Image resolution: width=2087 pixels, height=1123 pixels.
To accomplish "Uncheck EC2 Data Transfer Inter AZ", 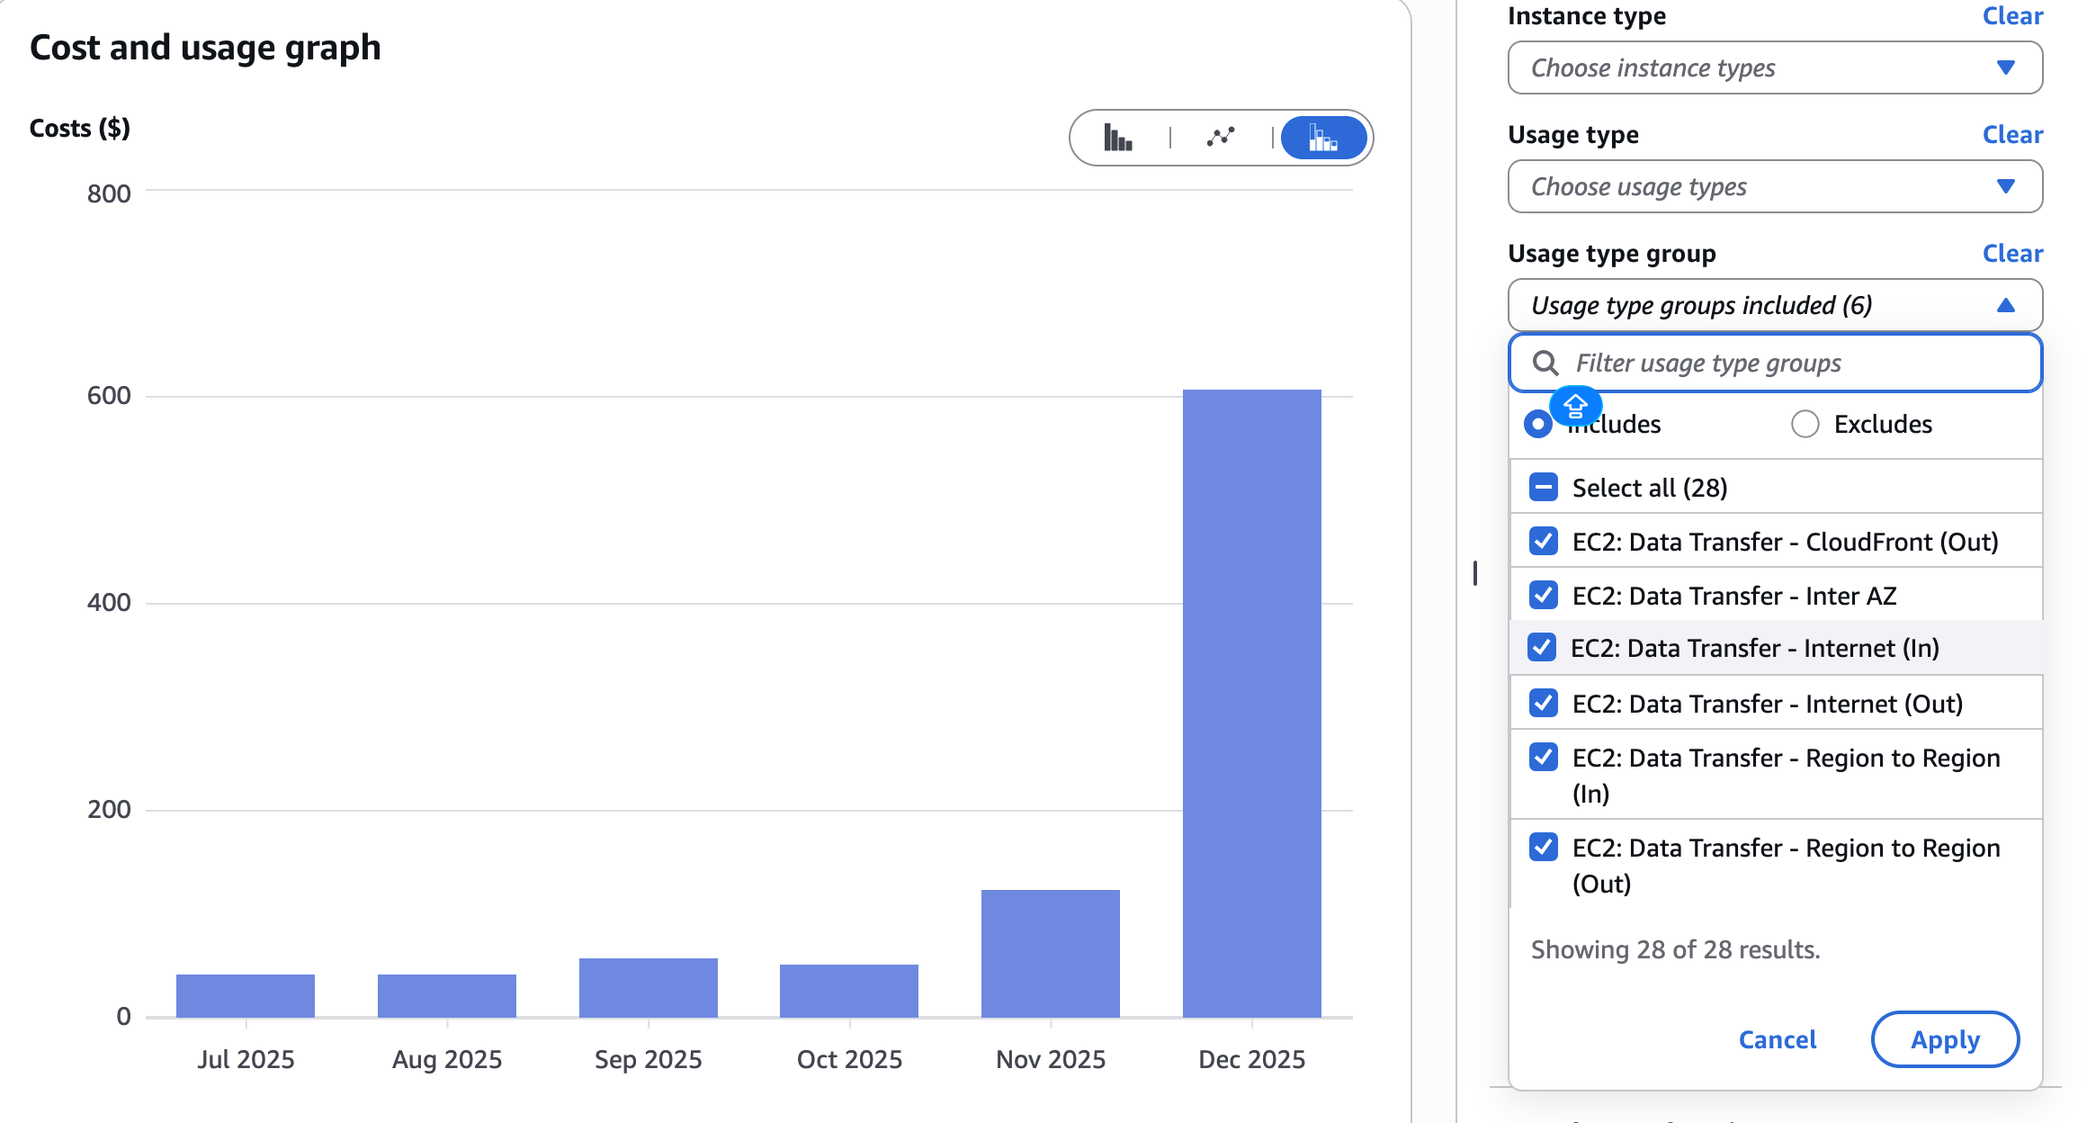I will coord(1544,596).
